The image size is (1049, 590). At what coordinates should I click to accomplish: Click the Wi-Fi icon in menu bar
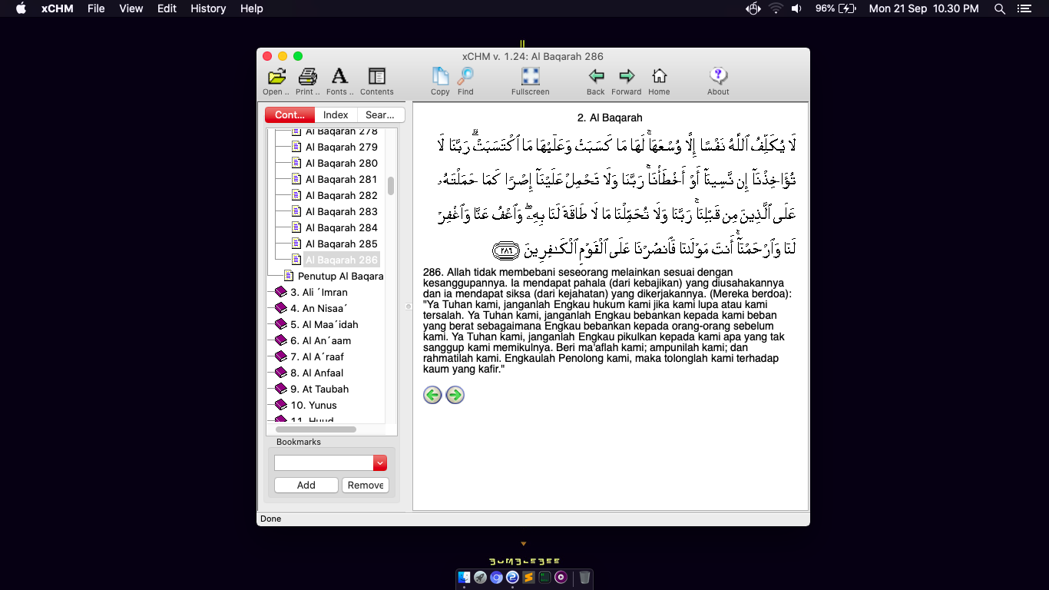click(775, 8)
